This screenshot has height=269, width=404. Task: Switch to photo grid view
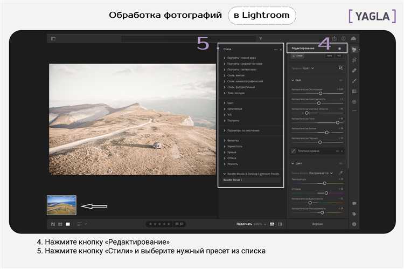(x=53, y=224)
